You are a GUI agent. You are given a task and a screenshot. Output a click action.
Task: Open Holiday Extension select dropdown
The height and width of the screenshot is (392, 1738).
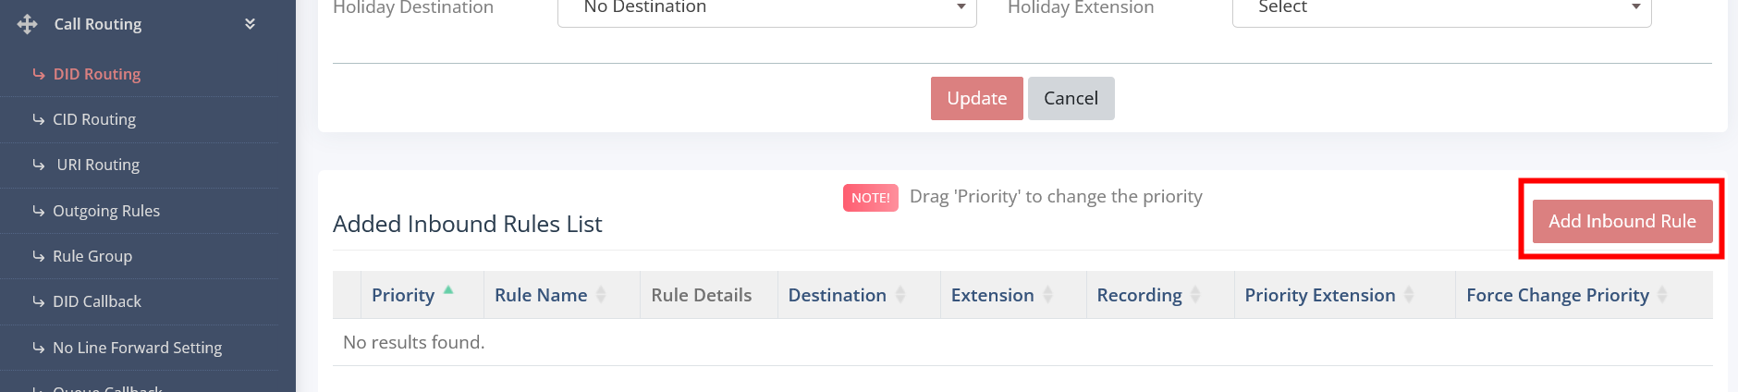click(1441, 9)
